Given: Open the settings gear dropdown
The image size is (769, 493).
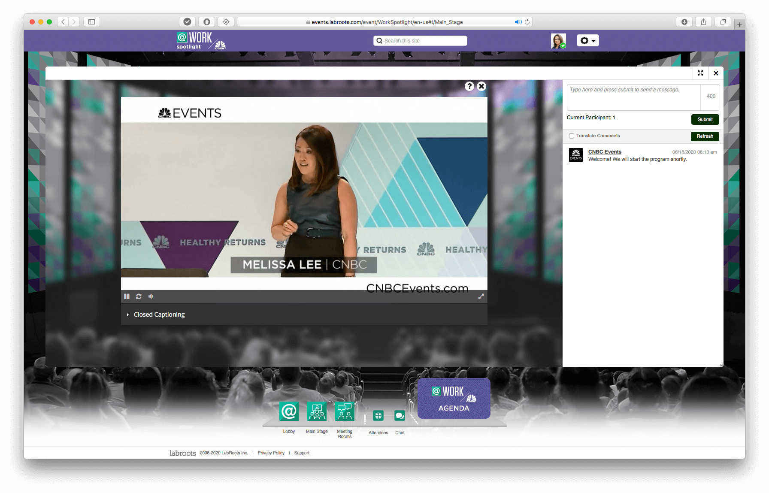Looking at the screenshot, I should pyautogui.click(x=587, y=41).
